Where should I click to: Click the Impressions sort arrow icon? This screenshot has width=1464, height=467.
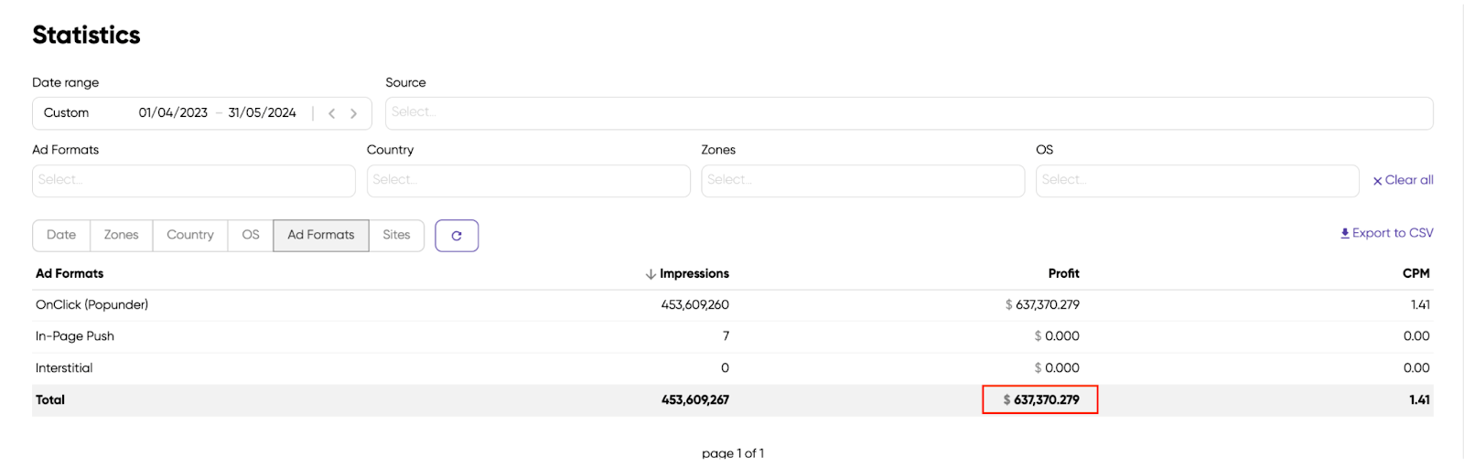pyautogui.click(x=651, y=274)
